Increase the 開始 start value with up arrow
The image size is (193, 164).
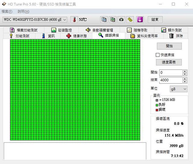[185, 71]
